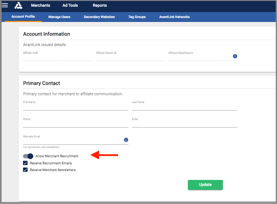Click the Receive Recruitment Emails label
Screen dimensions: 277x204
[51, 163]
